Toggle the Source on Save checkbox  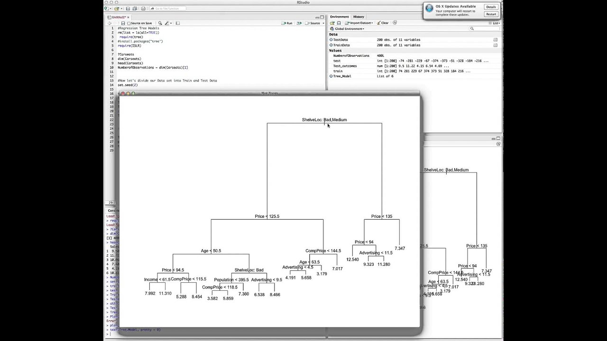[x=129, y=23]
